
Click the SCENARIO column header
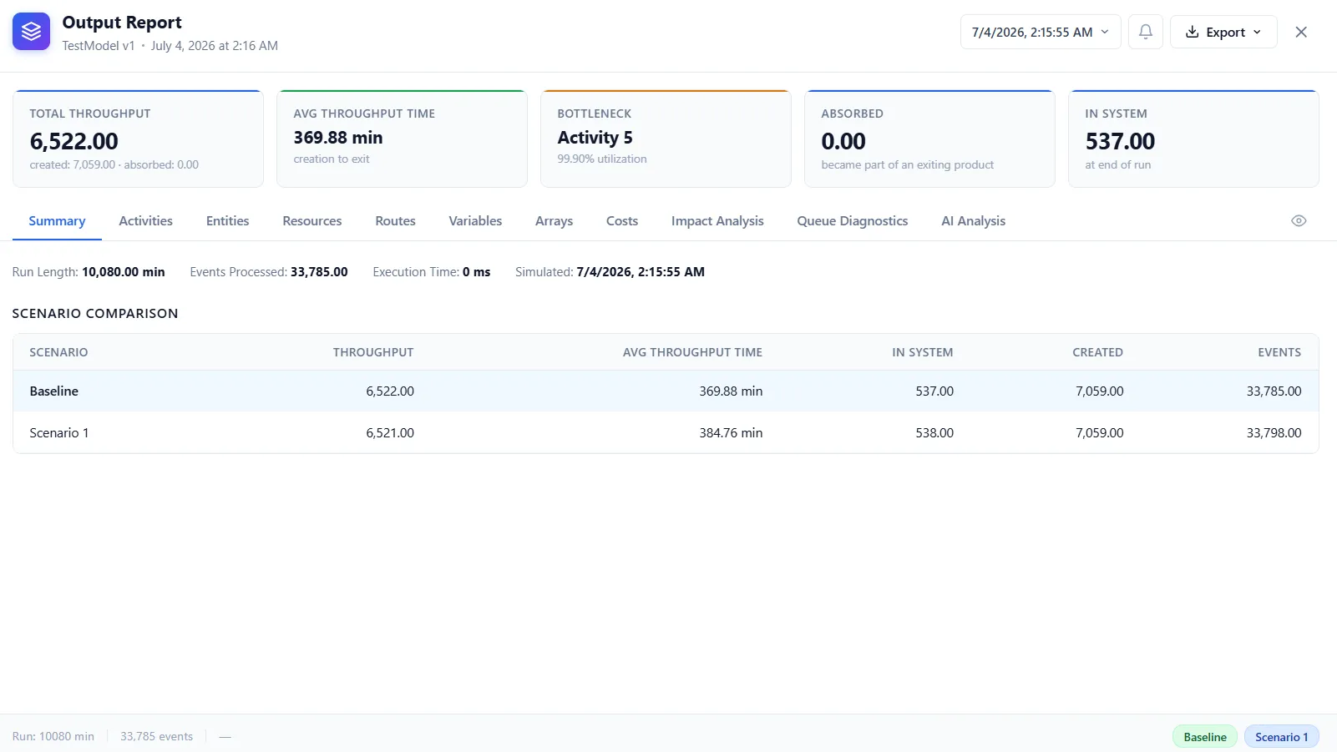(58, 352)
